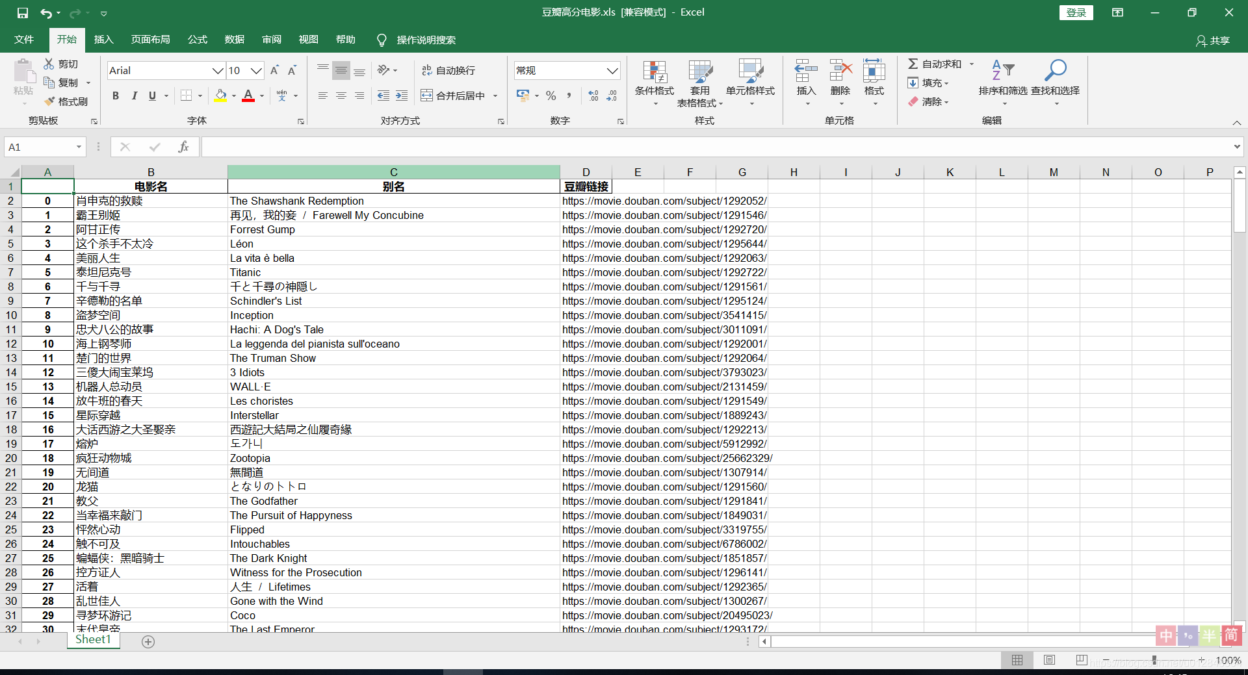Image resolution: width=1248 pixels, height=675 pixels.
Task: Toggle Underline formatting
Action: [152, 96]
